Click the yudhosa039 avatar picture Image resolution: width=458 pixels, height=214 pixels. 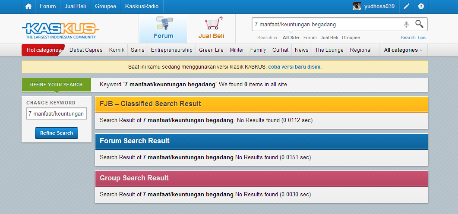click(x=357, y=6)
